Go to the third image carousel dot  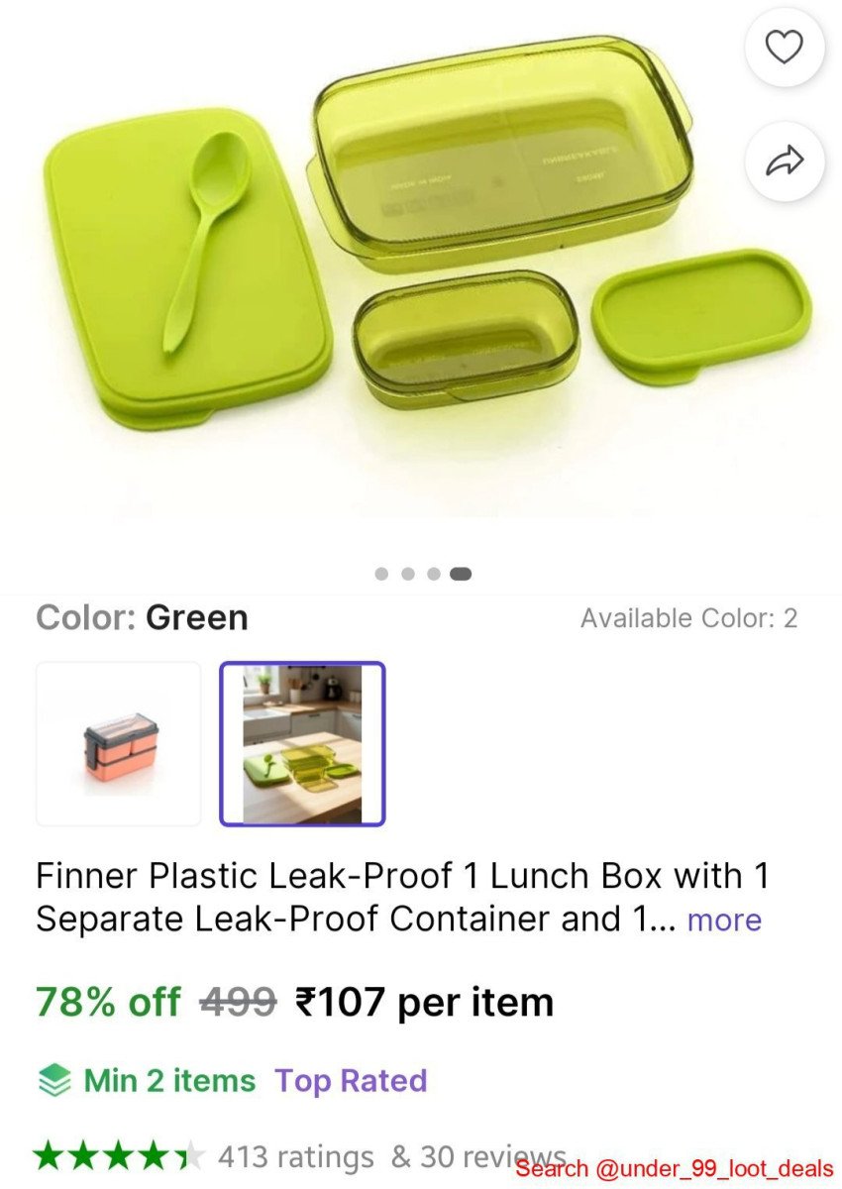coord(433,574)
